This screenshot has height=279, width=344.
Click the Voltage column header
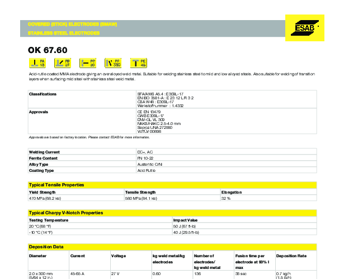pos(119,256)
